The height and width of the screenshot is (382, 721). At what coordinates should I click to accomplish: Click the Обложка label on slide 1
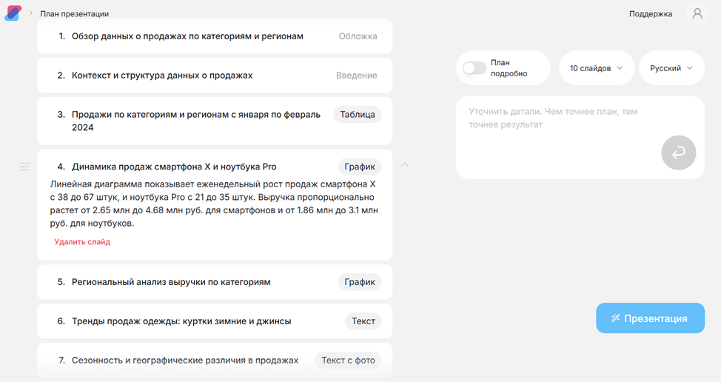tap(358, 36)
